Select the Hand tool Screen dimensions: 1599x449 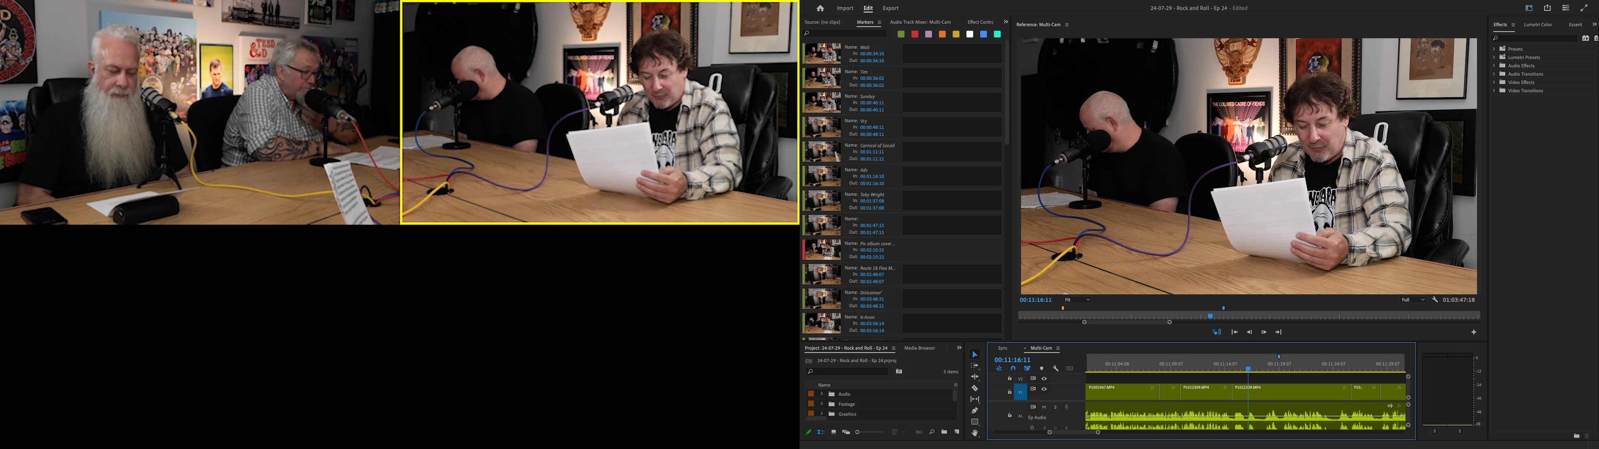pyautogui.click(x=974, y=433)
